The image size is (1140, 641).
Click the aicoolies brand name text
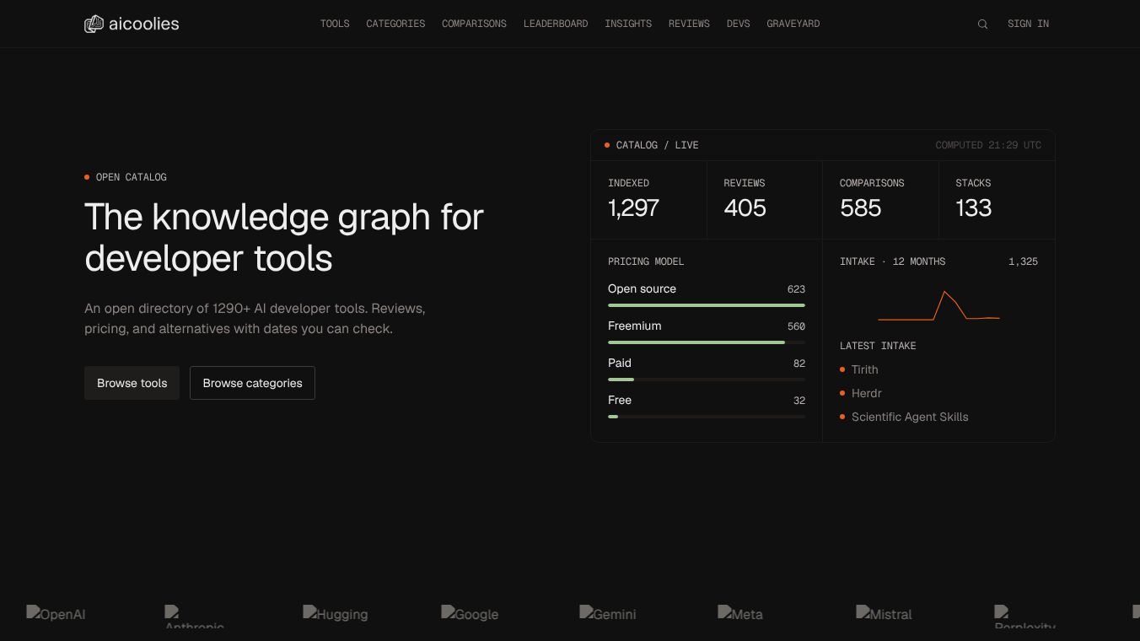[x=143, y=24]
